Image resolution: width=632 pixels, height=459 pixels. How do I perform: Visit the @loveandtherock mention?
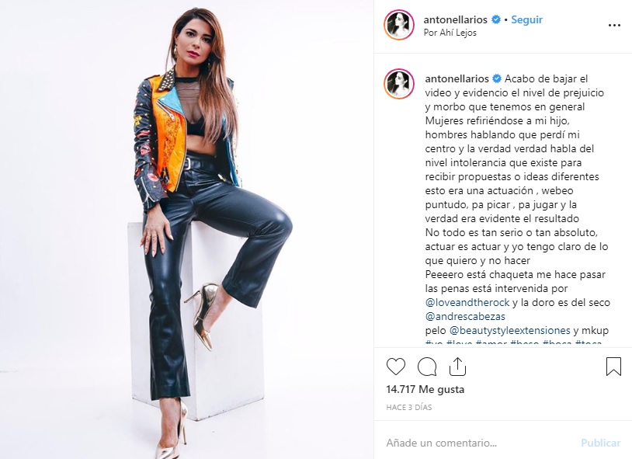click(467, 302)
